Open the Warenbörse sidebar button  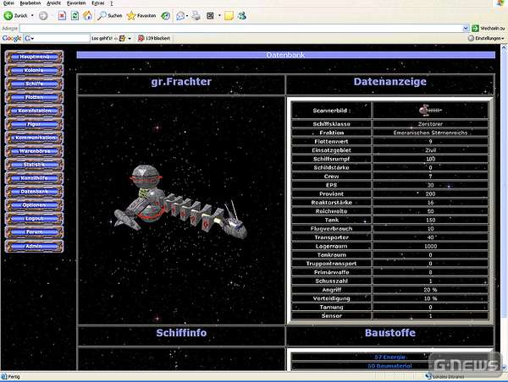point(35,151)
